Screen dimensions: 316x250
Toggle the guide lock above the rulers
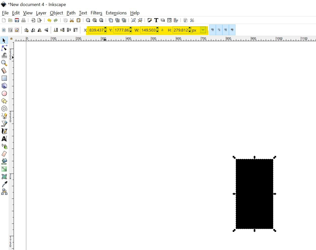[11, 39]
